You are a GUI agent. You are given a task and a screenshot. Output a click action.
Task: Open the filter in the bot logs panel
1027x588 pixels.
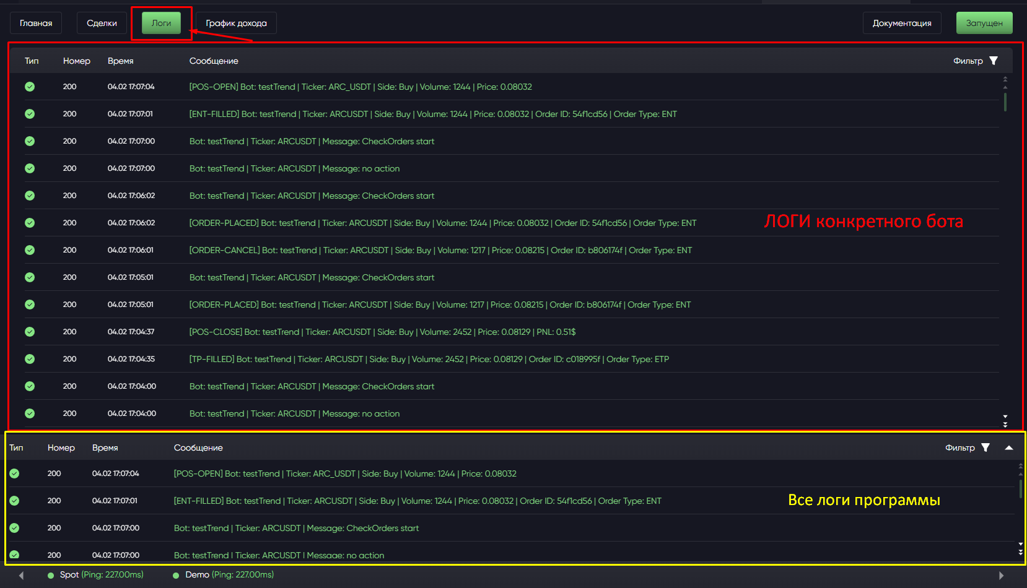993,61
